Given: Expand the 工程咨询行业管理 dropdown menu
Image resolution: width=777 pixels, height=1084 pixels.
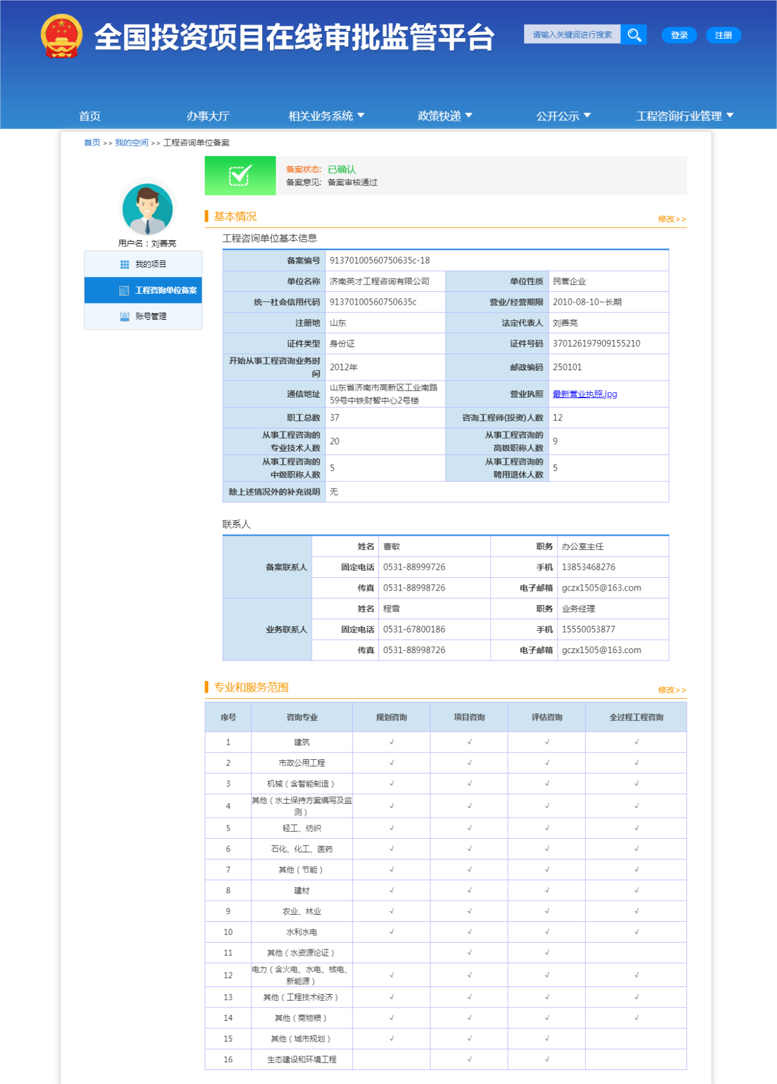Looking at the screenshot, I should [685, 116].
